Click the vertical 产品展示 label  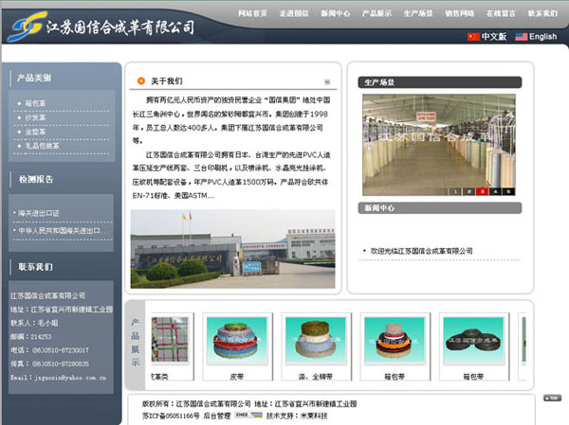136,342
